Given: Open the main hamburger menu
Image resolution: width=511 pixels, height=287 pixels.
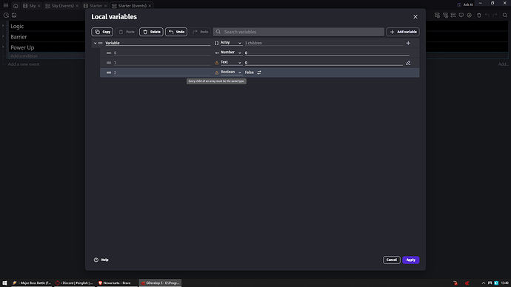Looking at the screenshot, I should point(6,5).
